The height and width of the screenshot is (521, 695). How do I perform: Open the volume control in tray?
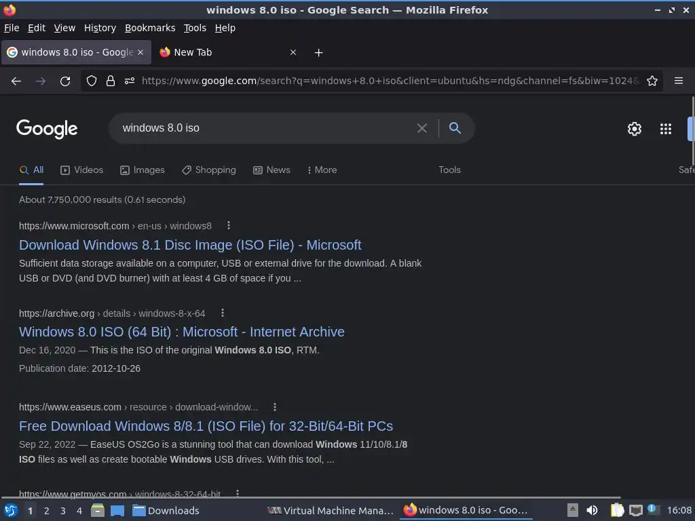[x=592, y=510]
